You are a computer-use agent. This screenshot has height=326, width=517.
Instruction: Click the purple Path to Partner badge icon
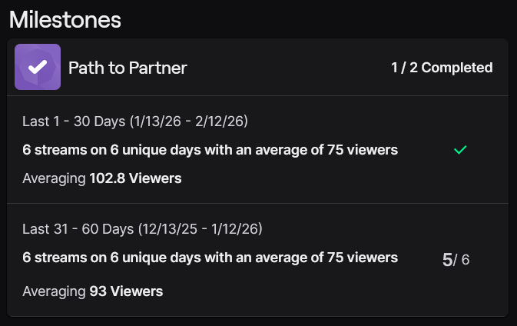coord(38,68)
